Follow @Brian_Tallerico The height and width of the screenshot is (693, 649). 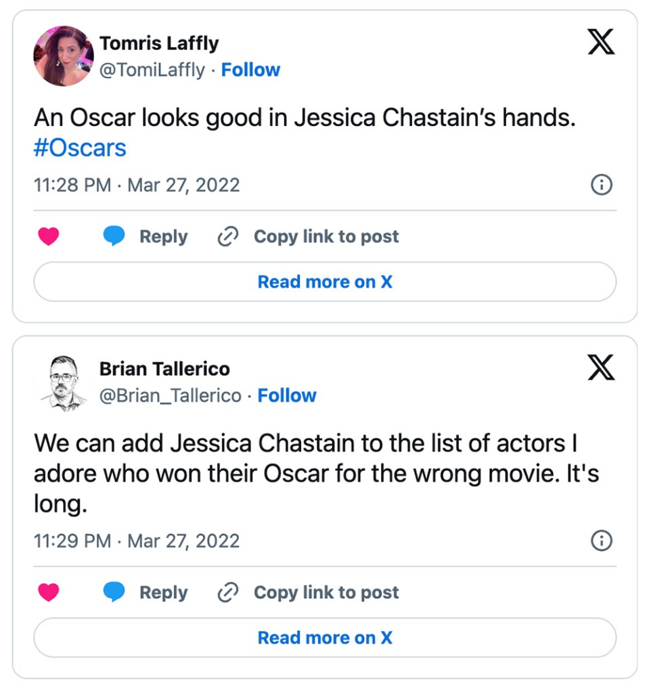287,395
